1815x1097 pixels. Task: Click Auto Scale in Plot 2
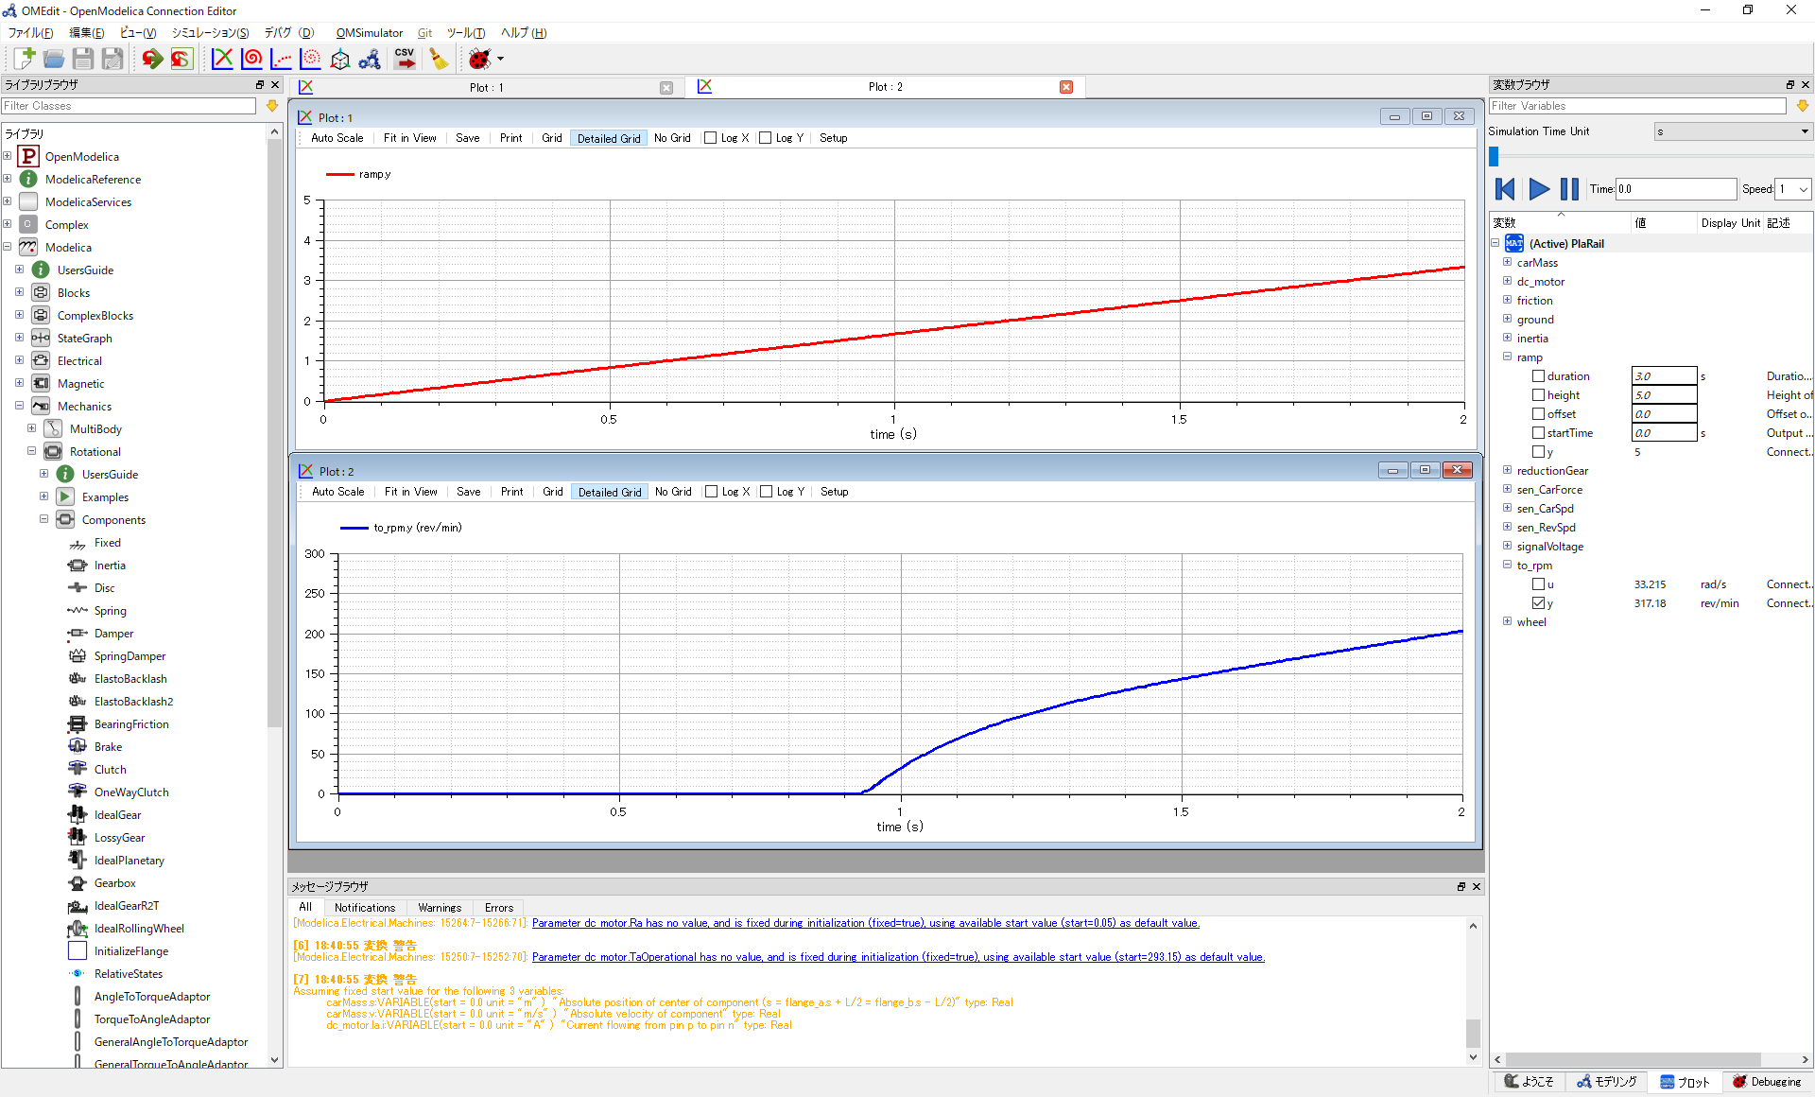pyautogui.click(x=337, y=492)
